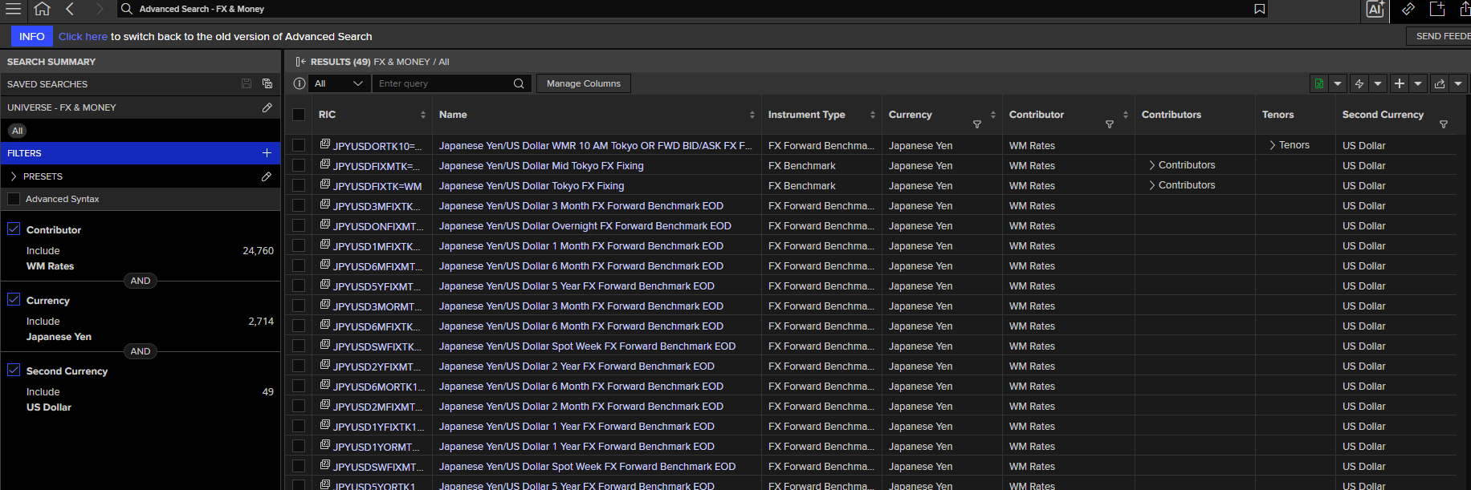Enable the Advanced Syntax checkbox
The image size is (1471, 490).
(14, 199)
